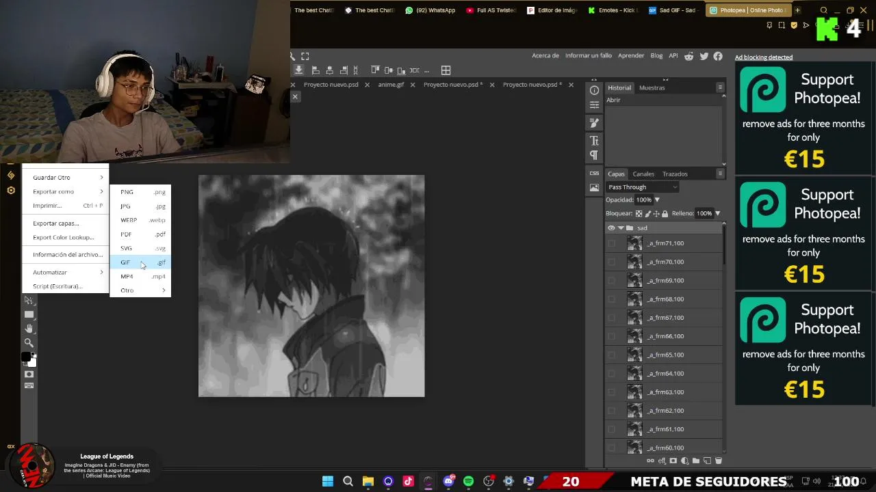Viewport: 876px width, 492px height.
Task: Toggle lock all padlock icon
Action: pos(665,214)
